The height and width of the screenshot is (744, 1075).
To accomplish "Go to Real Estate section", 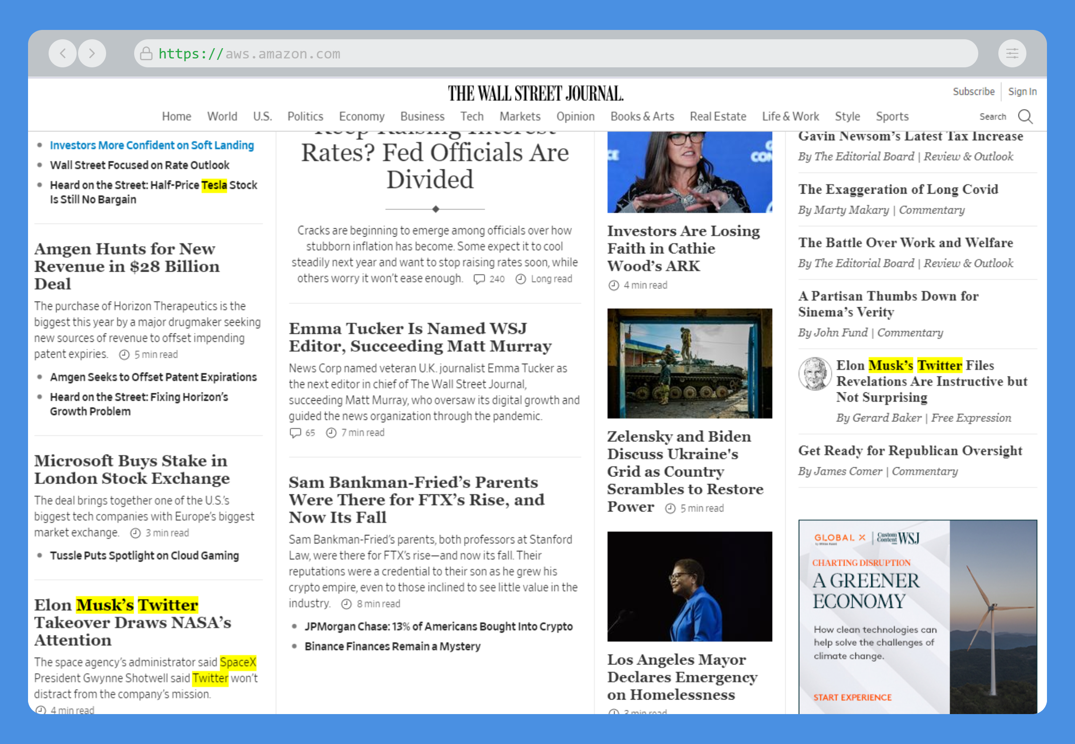I will (718, 116).
